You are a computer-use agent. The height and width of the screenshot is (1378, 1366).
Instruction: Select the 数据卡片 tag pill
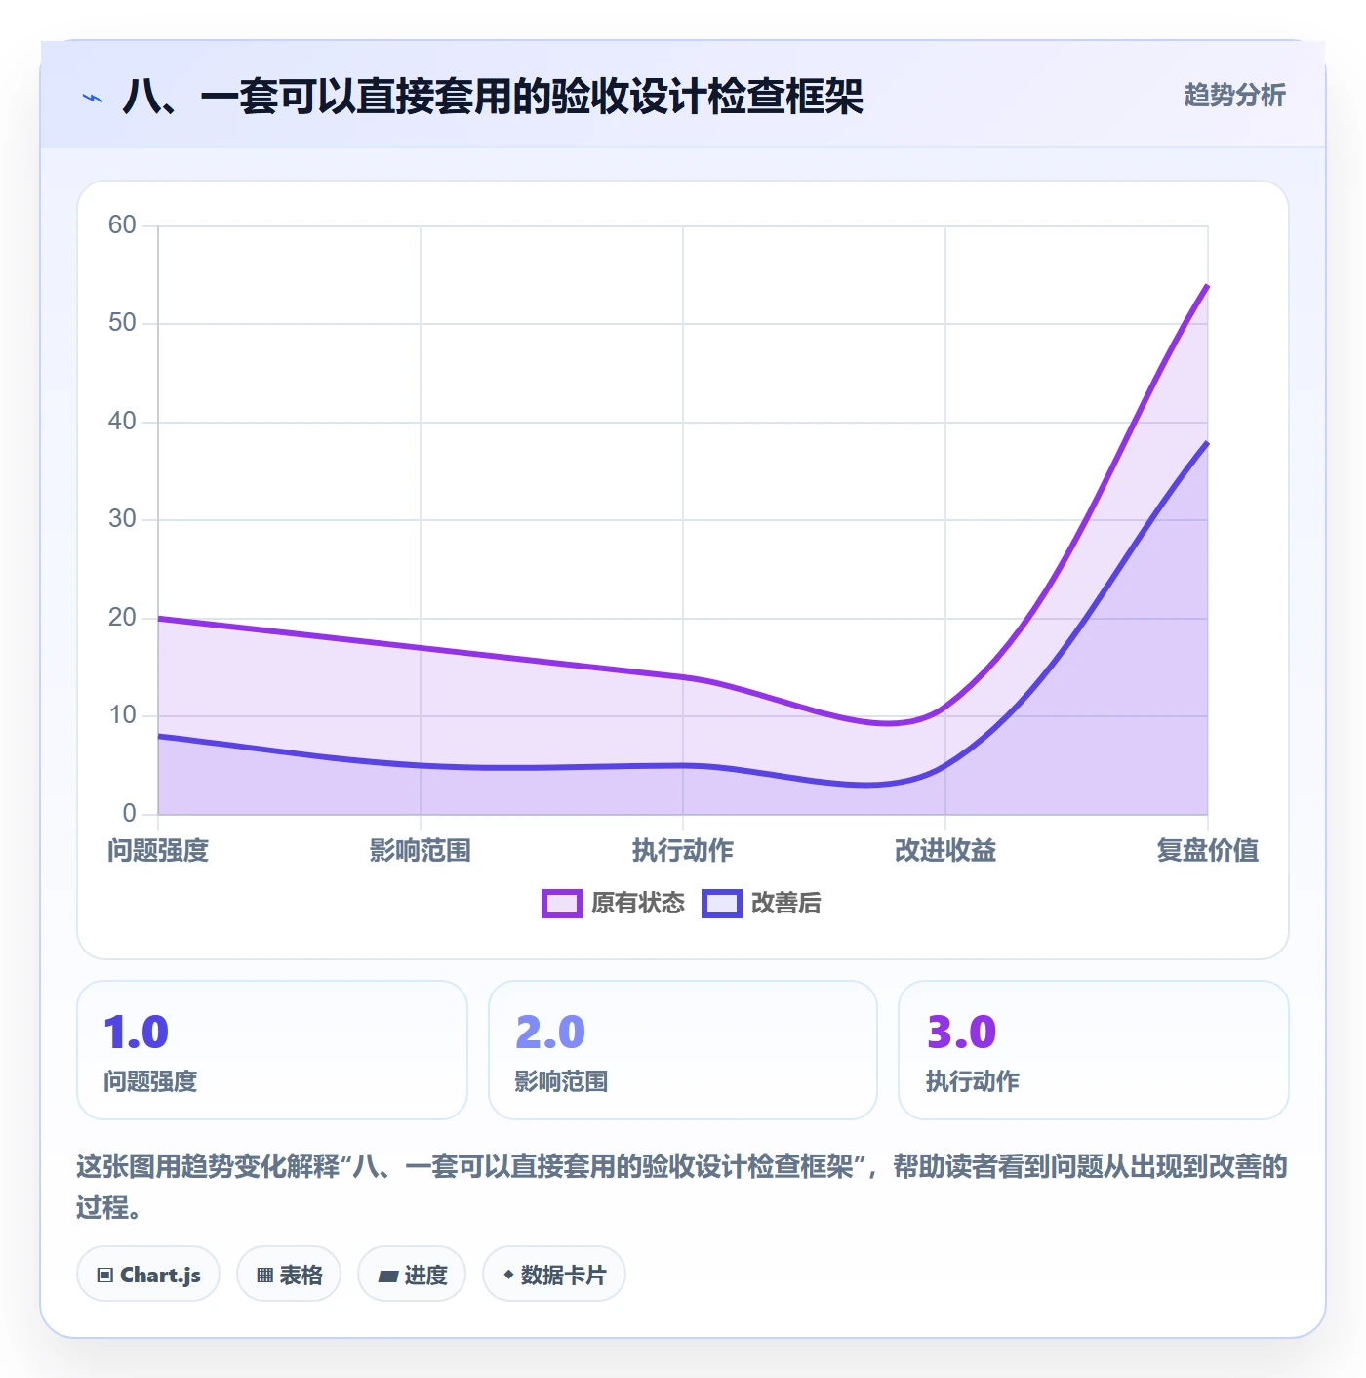click(x=554, y=1274)
